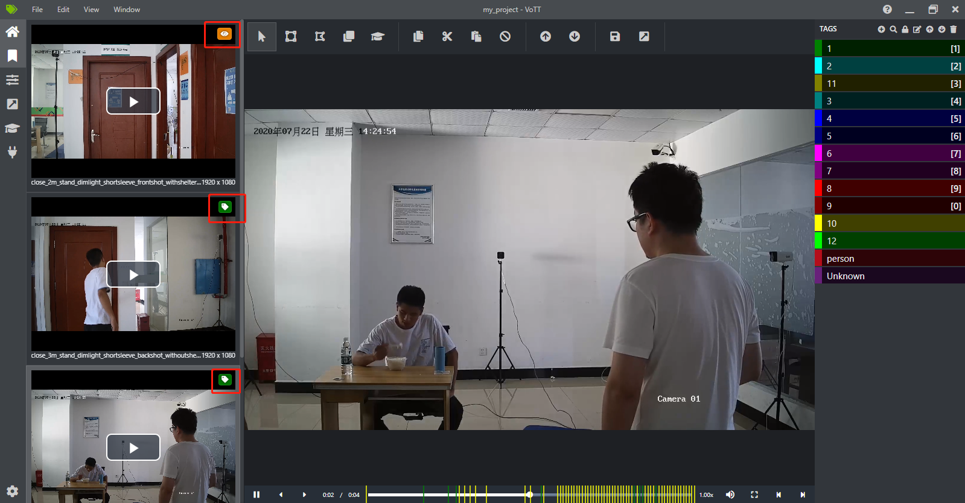The image size is (965, 503).
Task: Open the Tags Editor bookmark icon
Action: click(12, 55)
